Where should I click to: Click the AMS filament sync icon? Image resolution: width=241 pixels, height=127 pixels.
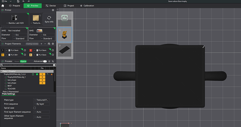49,44
